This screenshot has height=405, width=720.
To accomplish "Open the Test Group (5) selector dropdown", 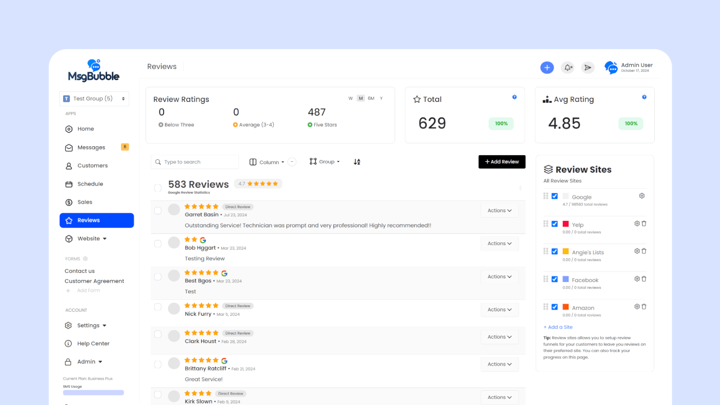I will click(94, 99).
